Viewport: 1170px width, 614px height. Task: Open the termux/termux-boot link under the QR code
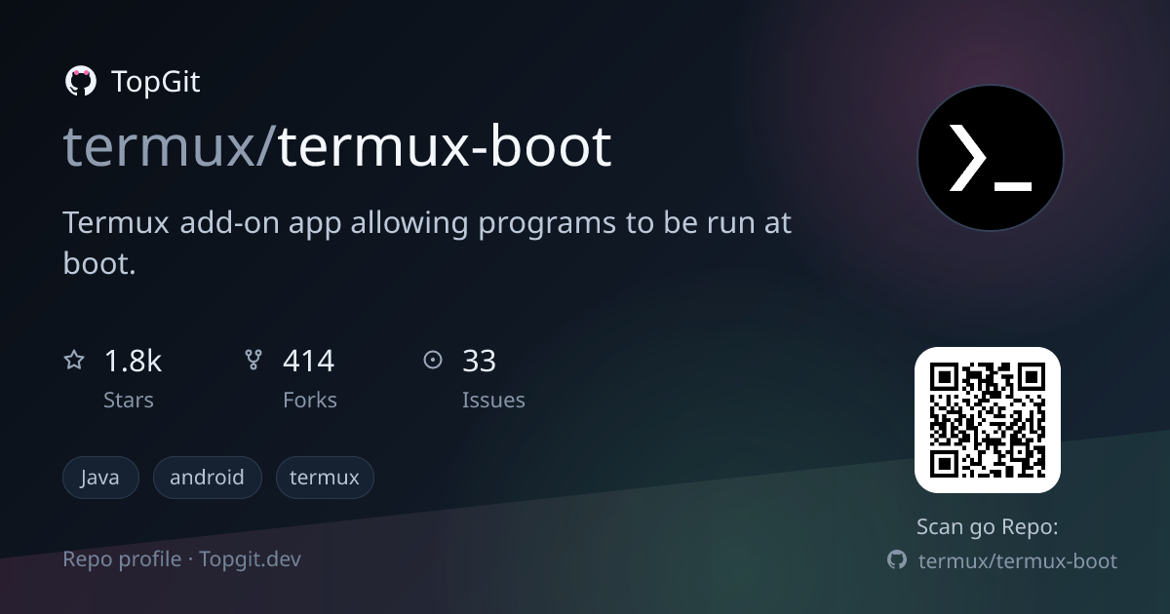1018,560
